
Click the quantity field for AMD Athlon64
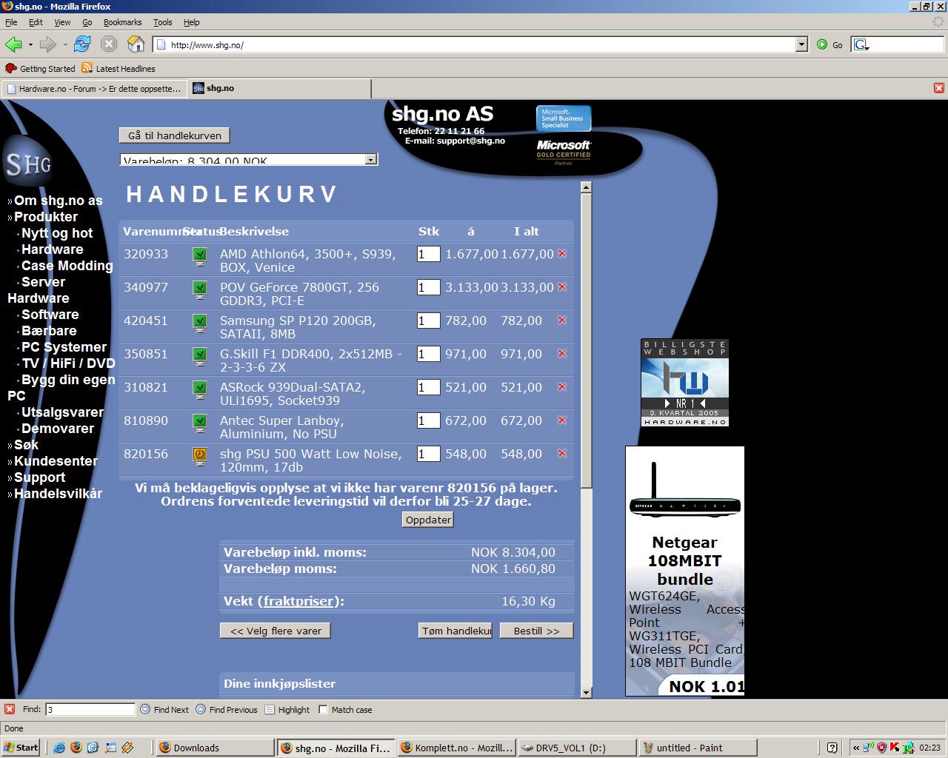429,254
